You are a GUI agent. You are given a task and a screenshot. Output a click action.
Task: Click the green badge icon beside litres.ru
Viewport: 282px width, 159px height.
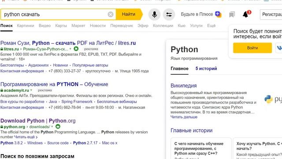pos(76,49)
